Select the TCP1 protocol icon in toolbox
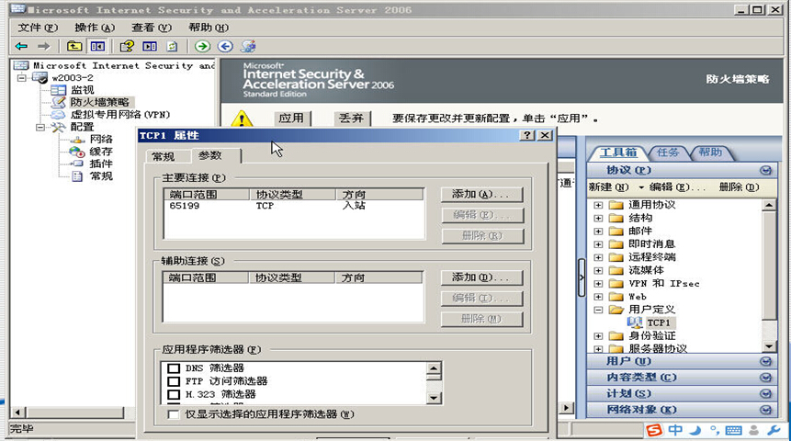Screen dimensions: 791x441 636,322
